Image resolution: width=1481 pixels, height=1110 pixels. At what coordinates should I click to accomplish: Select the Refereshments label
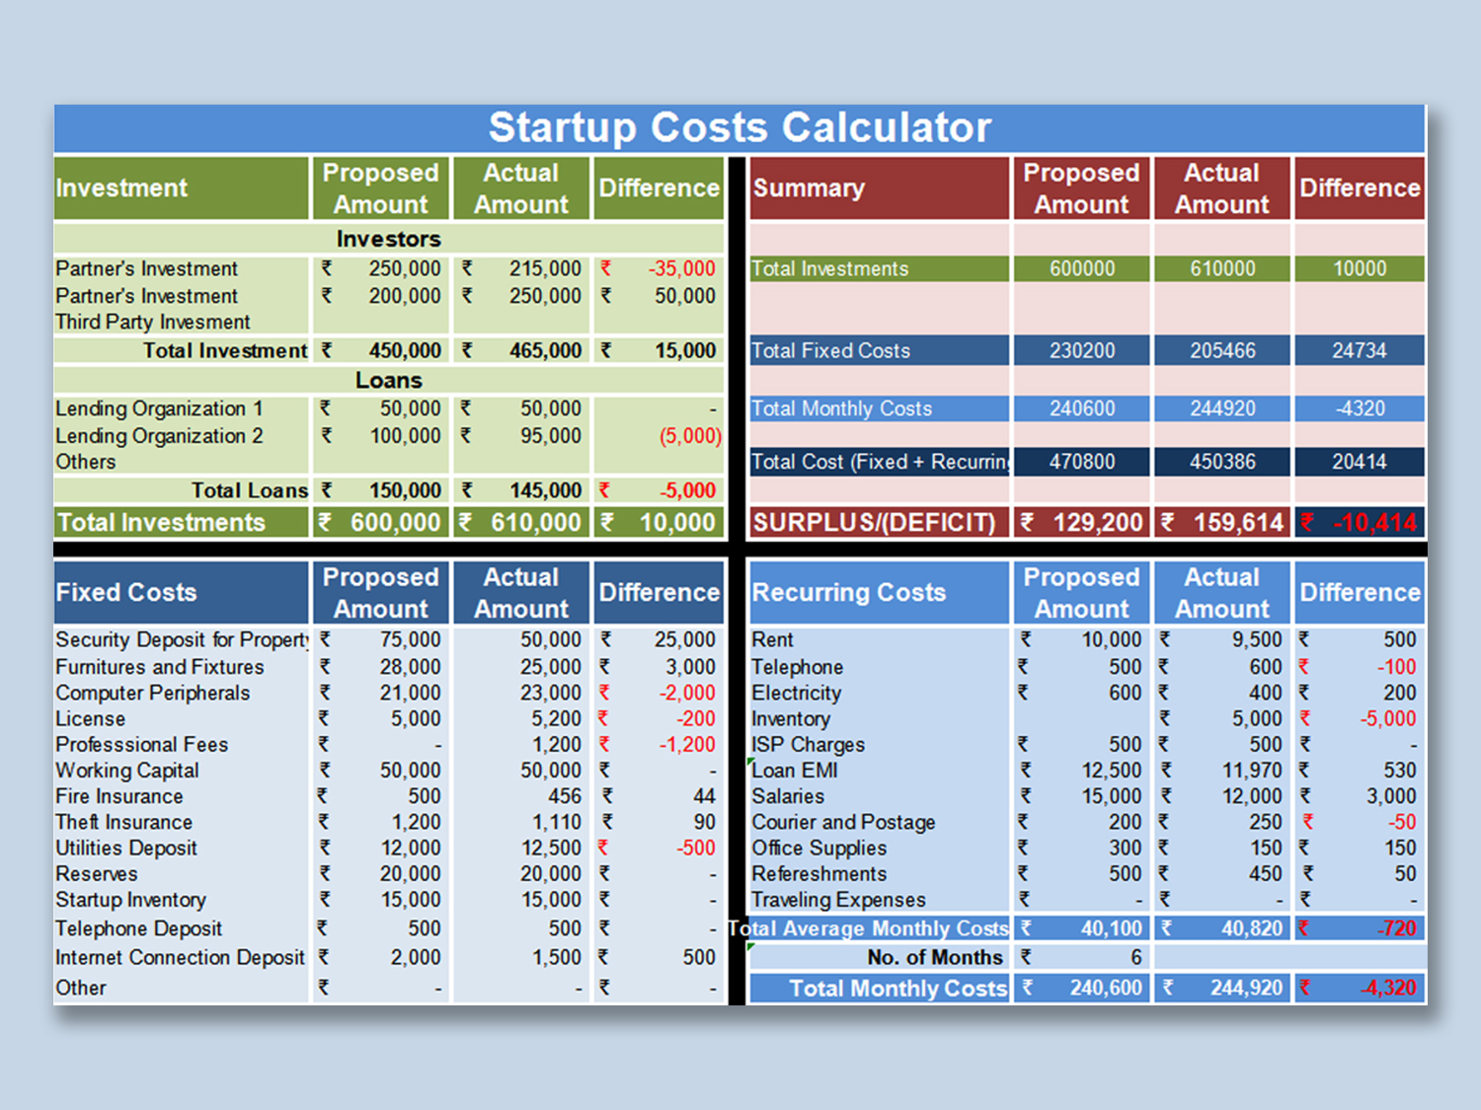819,873
